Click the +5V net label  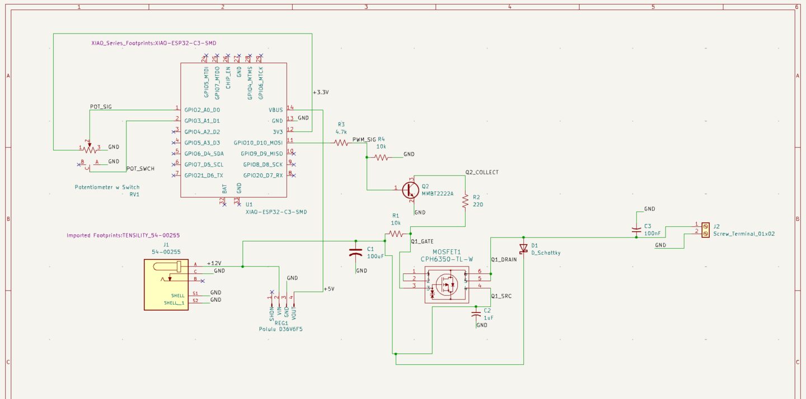click(x=329, y=289)
